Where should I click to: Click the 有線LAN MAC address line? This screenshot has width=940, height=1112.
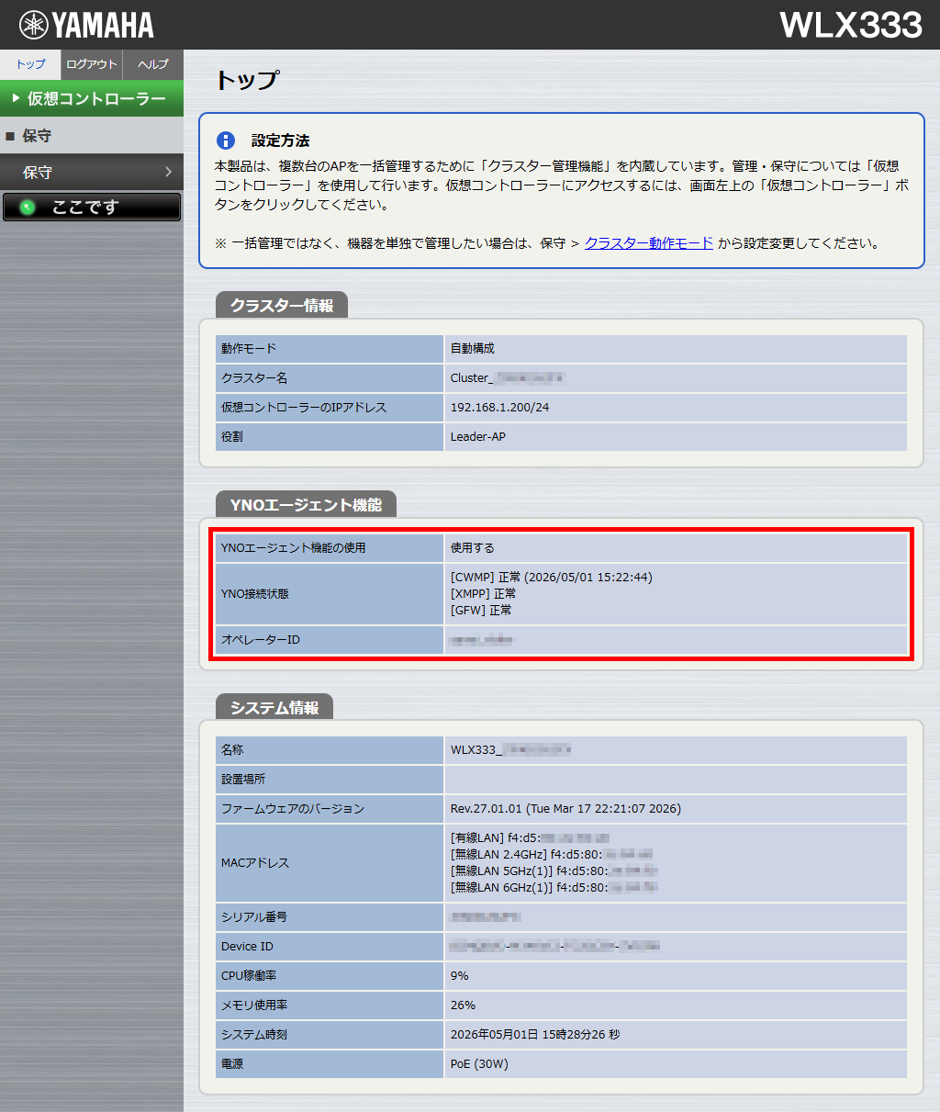tap(531, 838)
